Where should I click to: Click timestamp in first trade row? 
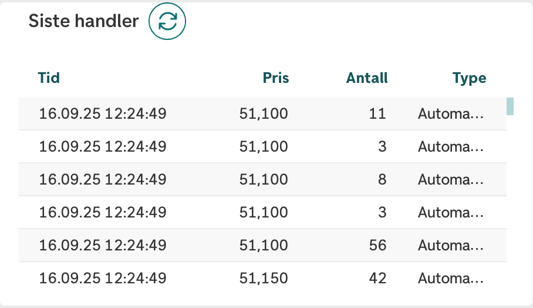click(103, 113)
